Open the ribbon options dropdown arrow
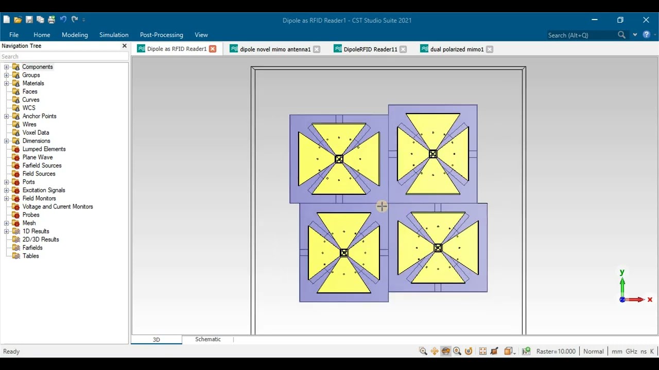 click(x=635, y=35)
